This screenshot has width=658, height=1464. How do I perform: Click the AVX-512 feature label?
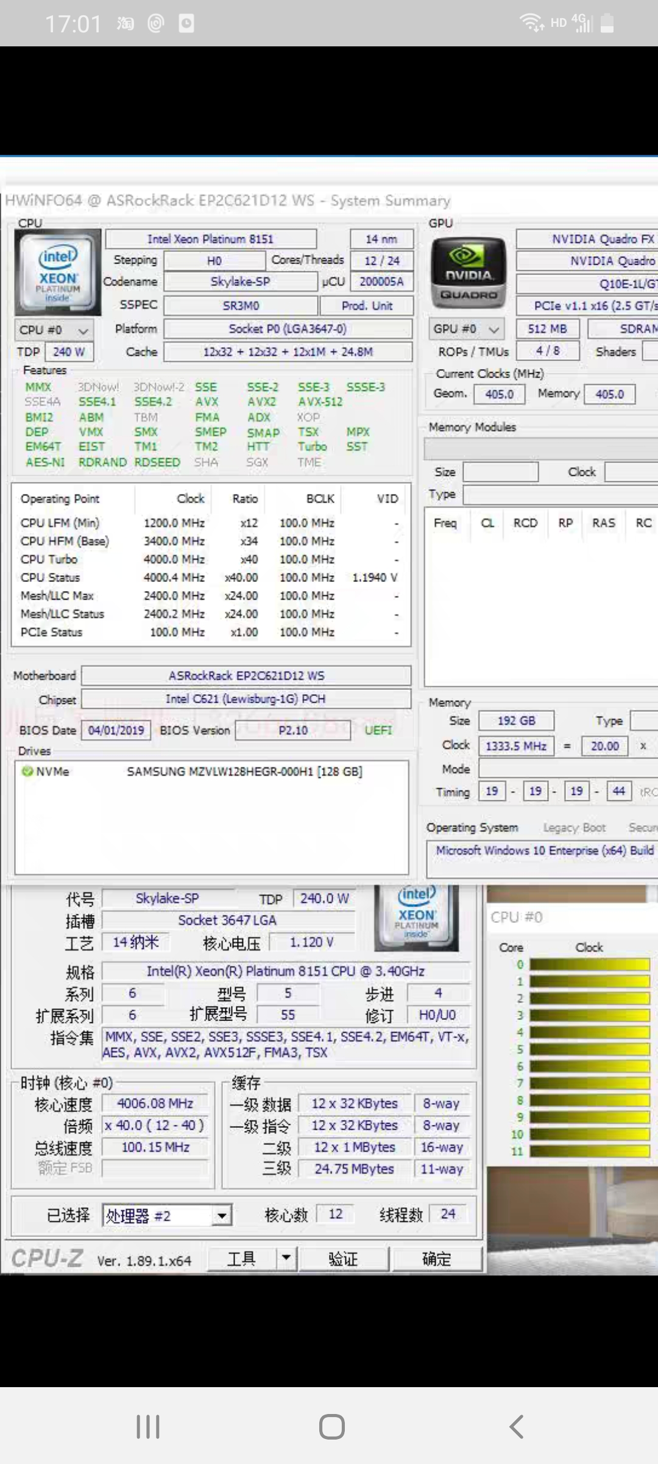(x=320, y=402)
